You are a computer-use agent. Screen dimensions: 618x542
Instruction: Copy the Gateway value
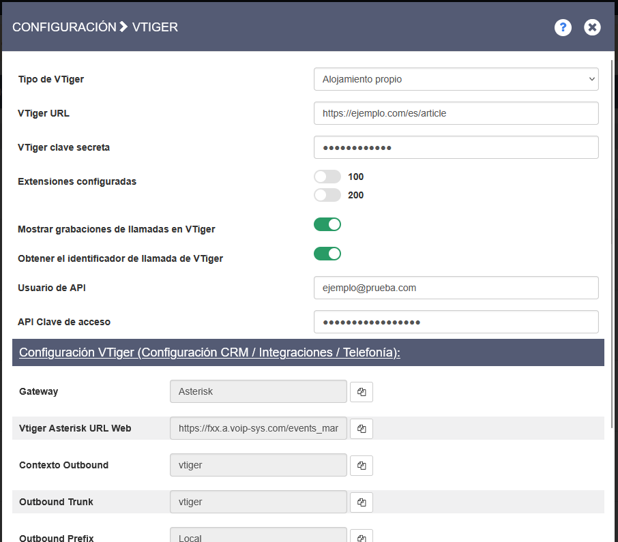(x=362, y=392)
